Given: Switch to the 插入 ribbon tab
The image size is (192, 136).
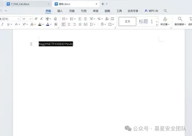Looking at the screenshot, I should coord(60,11).
